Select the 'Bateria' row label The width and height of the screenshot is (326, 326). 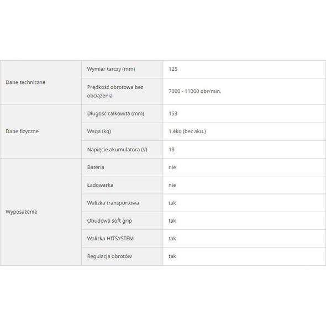tap(96, 167)
